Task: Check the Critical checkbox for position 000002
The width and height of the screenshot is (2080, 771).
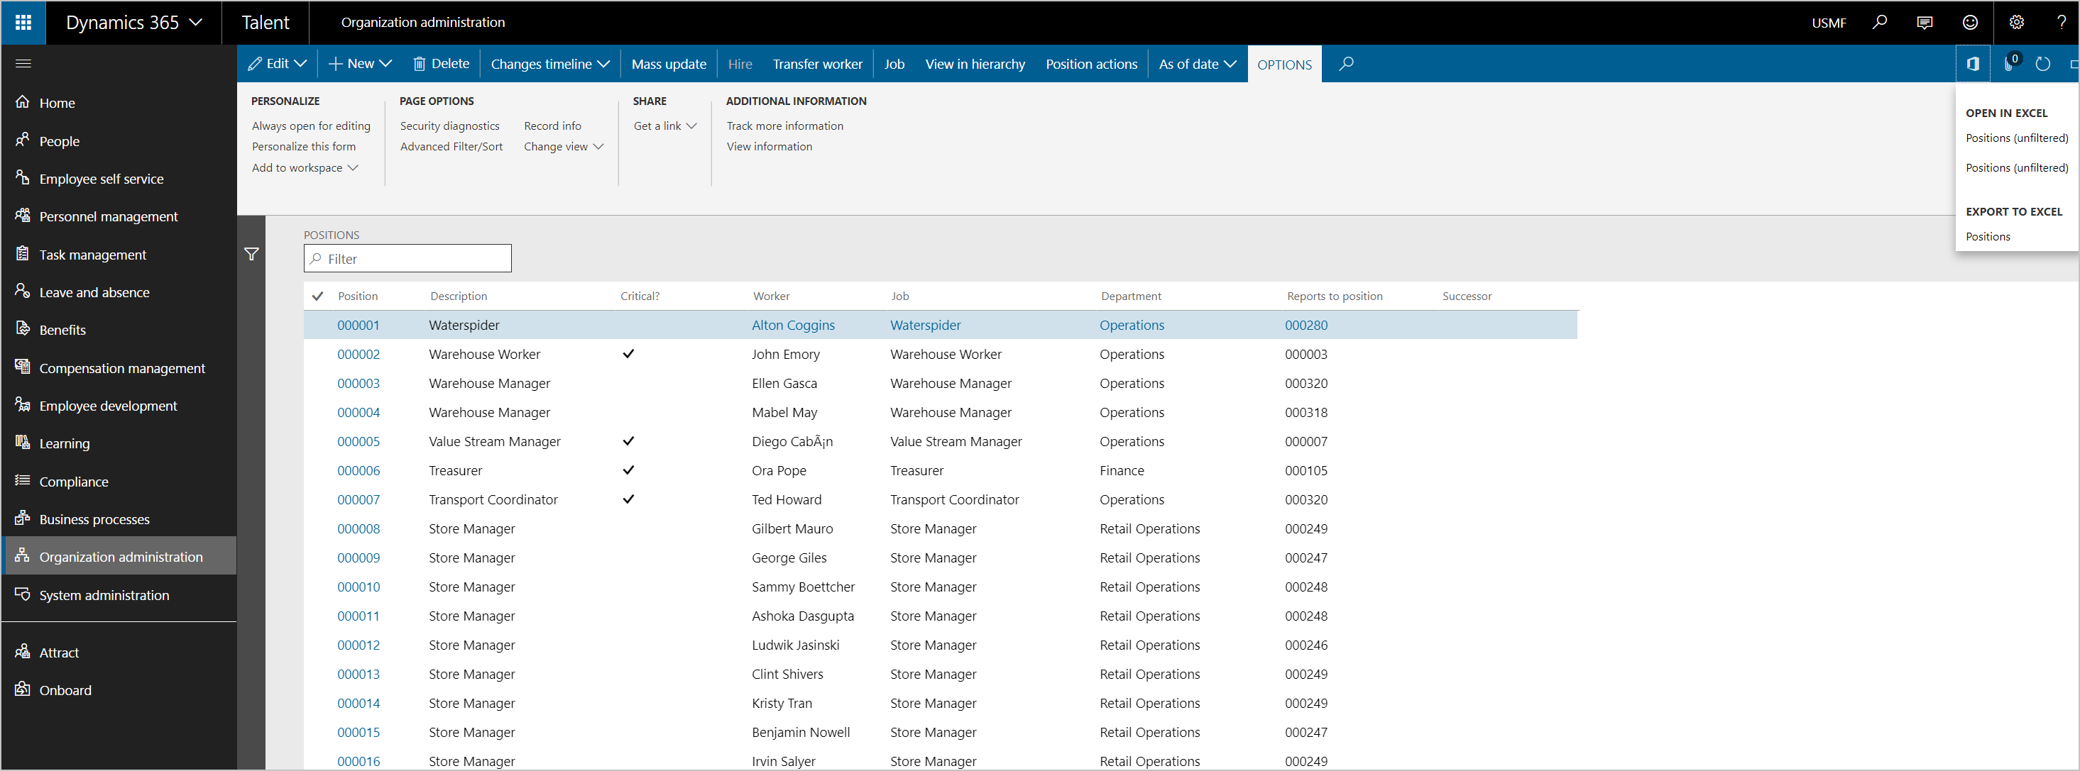Action: [x=628, y=354]
